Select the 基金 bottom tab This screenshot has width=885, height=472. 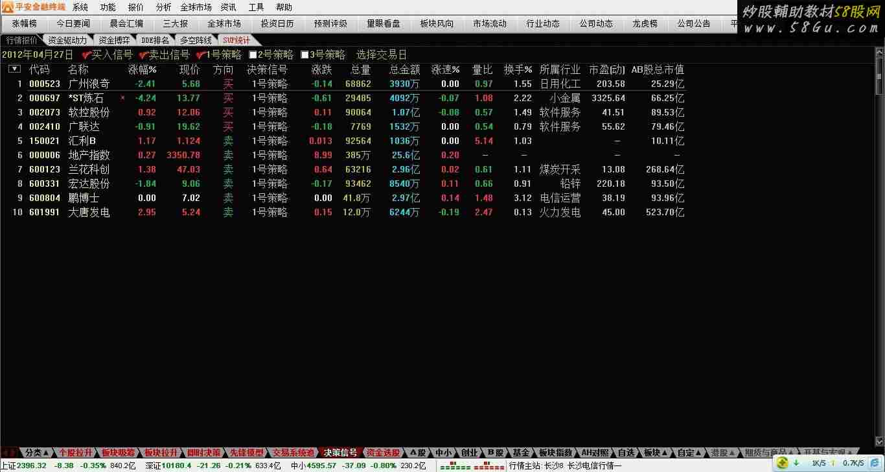[x=521, y=453]
